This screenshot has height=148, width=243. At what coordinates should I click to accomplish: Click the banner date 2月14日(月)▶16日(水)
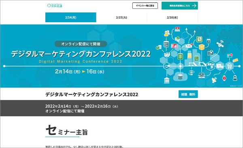point(80,71)
